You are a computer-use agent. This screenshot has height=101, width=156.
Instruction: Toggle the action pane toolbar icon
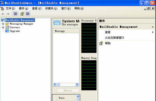point(27,14)
